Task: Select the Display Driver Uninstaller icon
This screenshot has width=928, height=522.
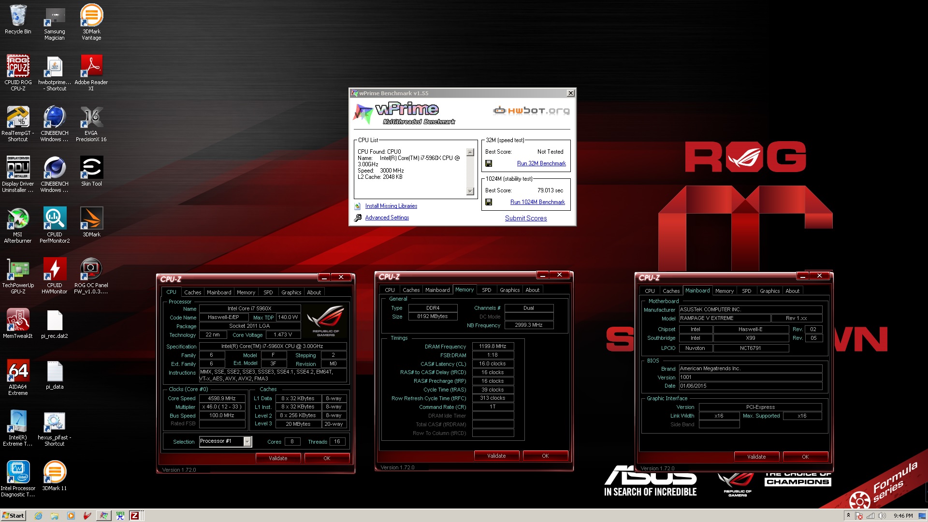Action: coord(18,174)
